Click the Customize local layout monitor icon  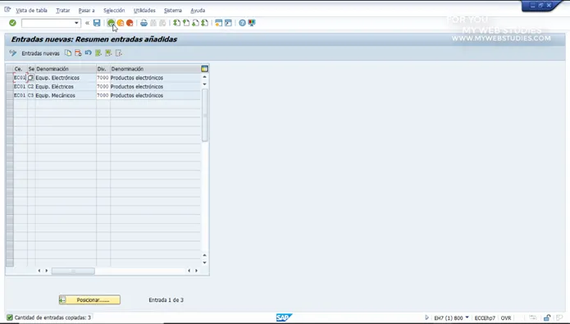coord(252,23)
